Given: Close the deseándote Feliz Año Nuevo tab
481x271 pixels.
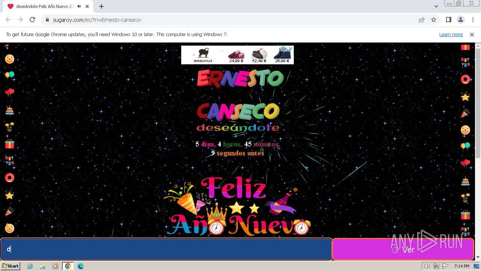Looking at the screenshot, I should pos(87,6).
